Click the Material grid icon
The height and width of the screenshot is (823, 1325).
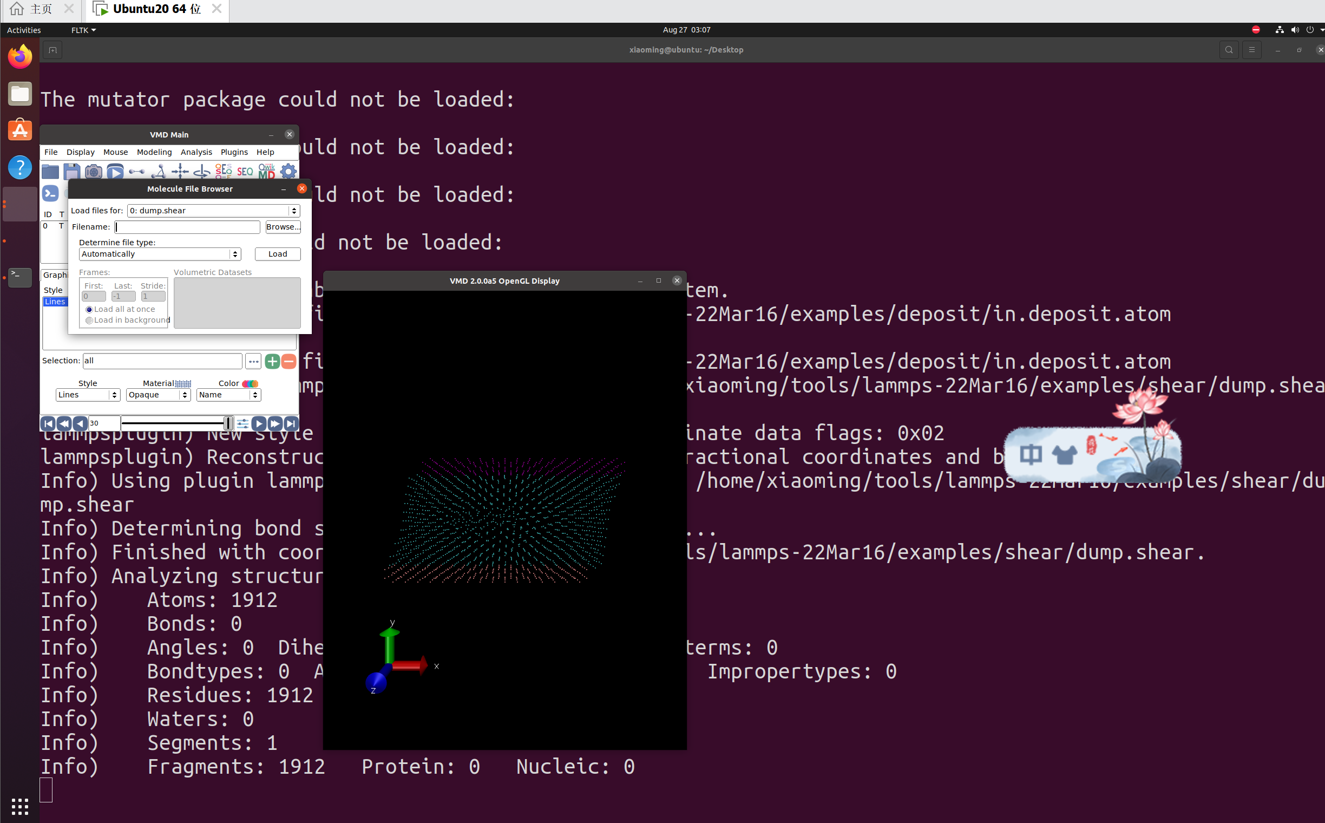tap(183, 384)
